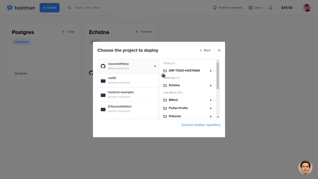The image size is (318, 179).
Task: Click the #Database tag
Action: click(21, 42)
